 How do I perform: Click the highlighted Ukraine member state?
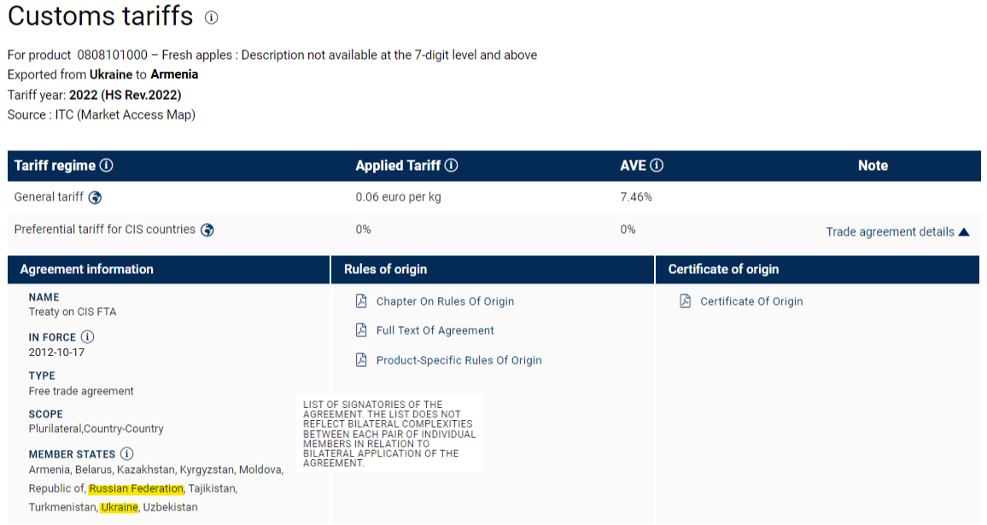point(119,507)
